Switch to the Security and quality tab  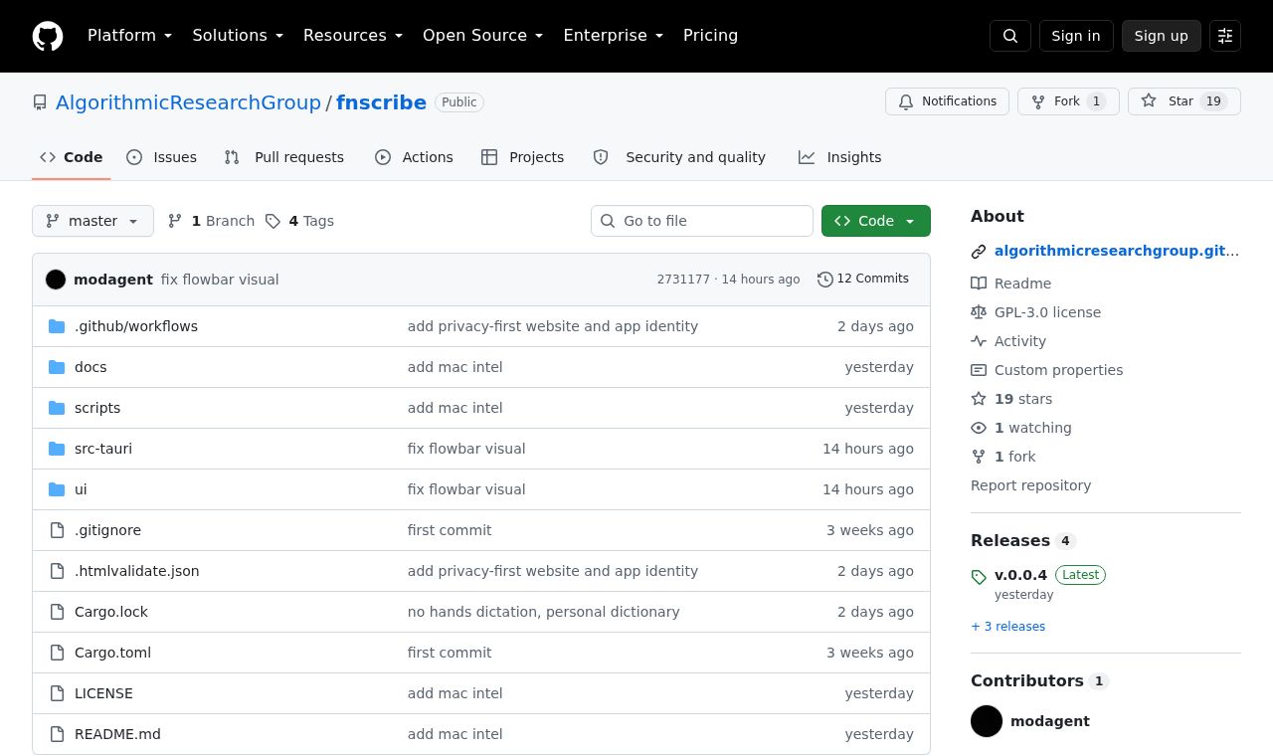tap(679, 157)
